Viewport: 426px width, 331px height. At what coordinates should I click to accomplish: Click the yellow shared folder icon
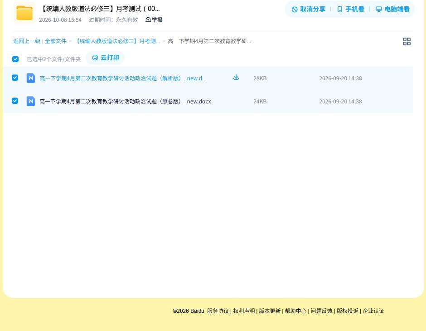coord(24,13)
